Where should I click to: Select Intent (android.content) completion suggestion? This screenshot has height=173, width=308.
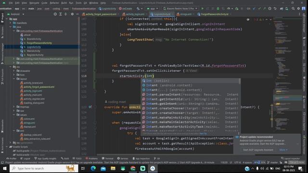click(x=190, y=86)
